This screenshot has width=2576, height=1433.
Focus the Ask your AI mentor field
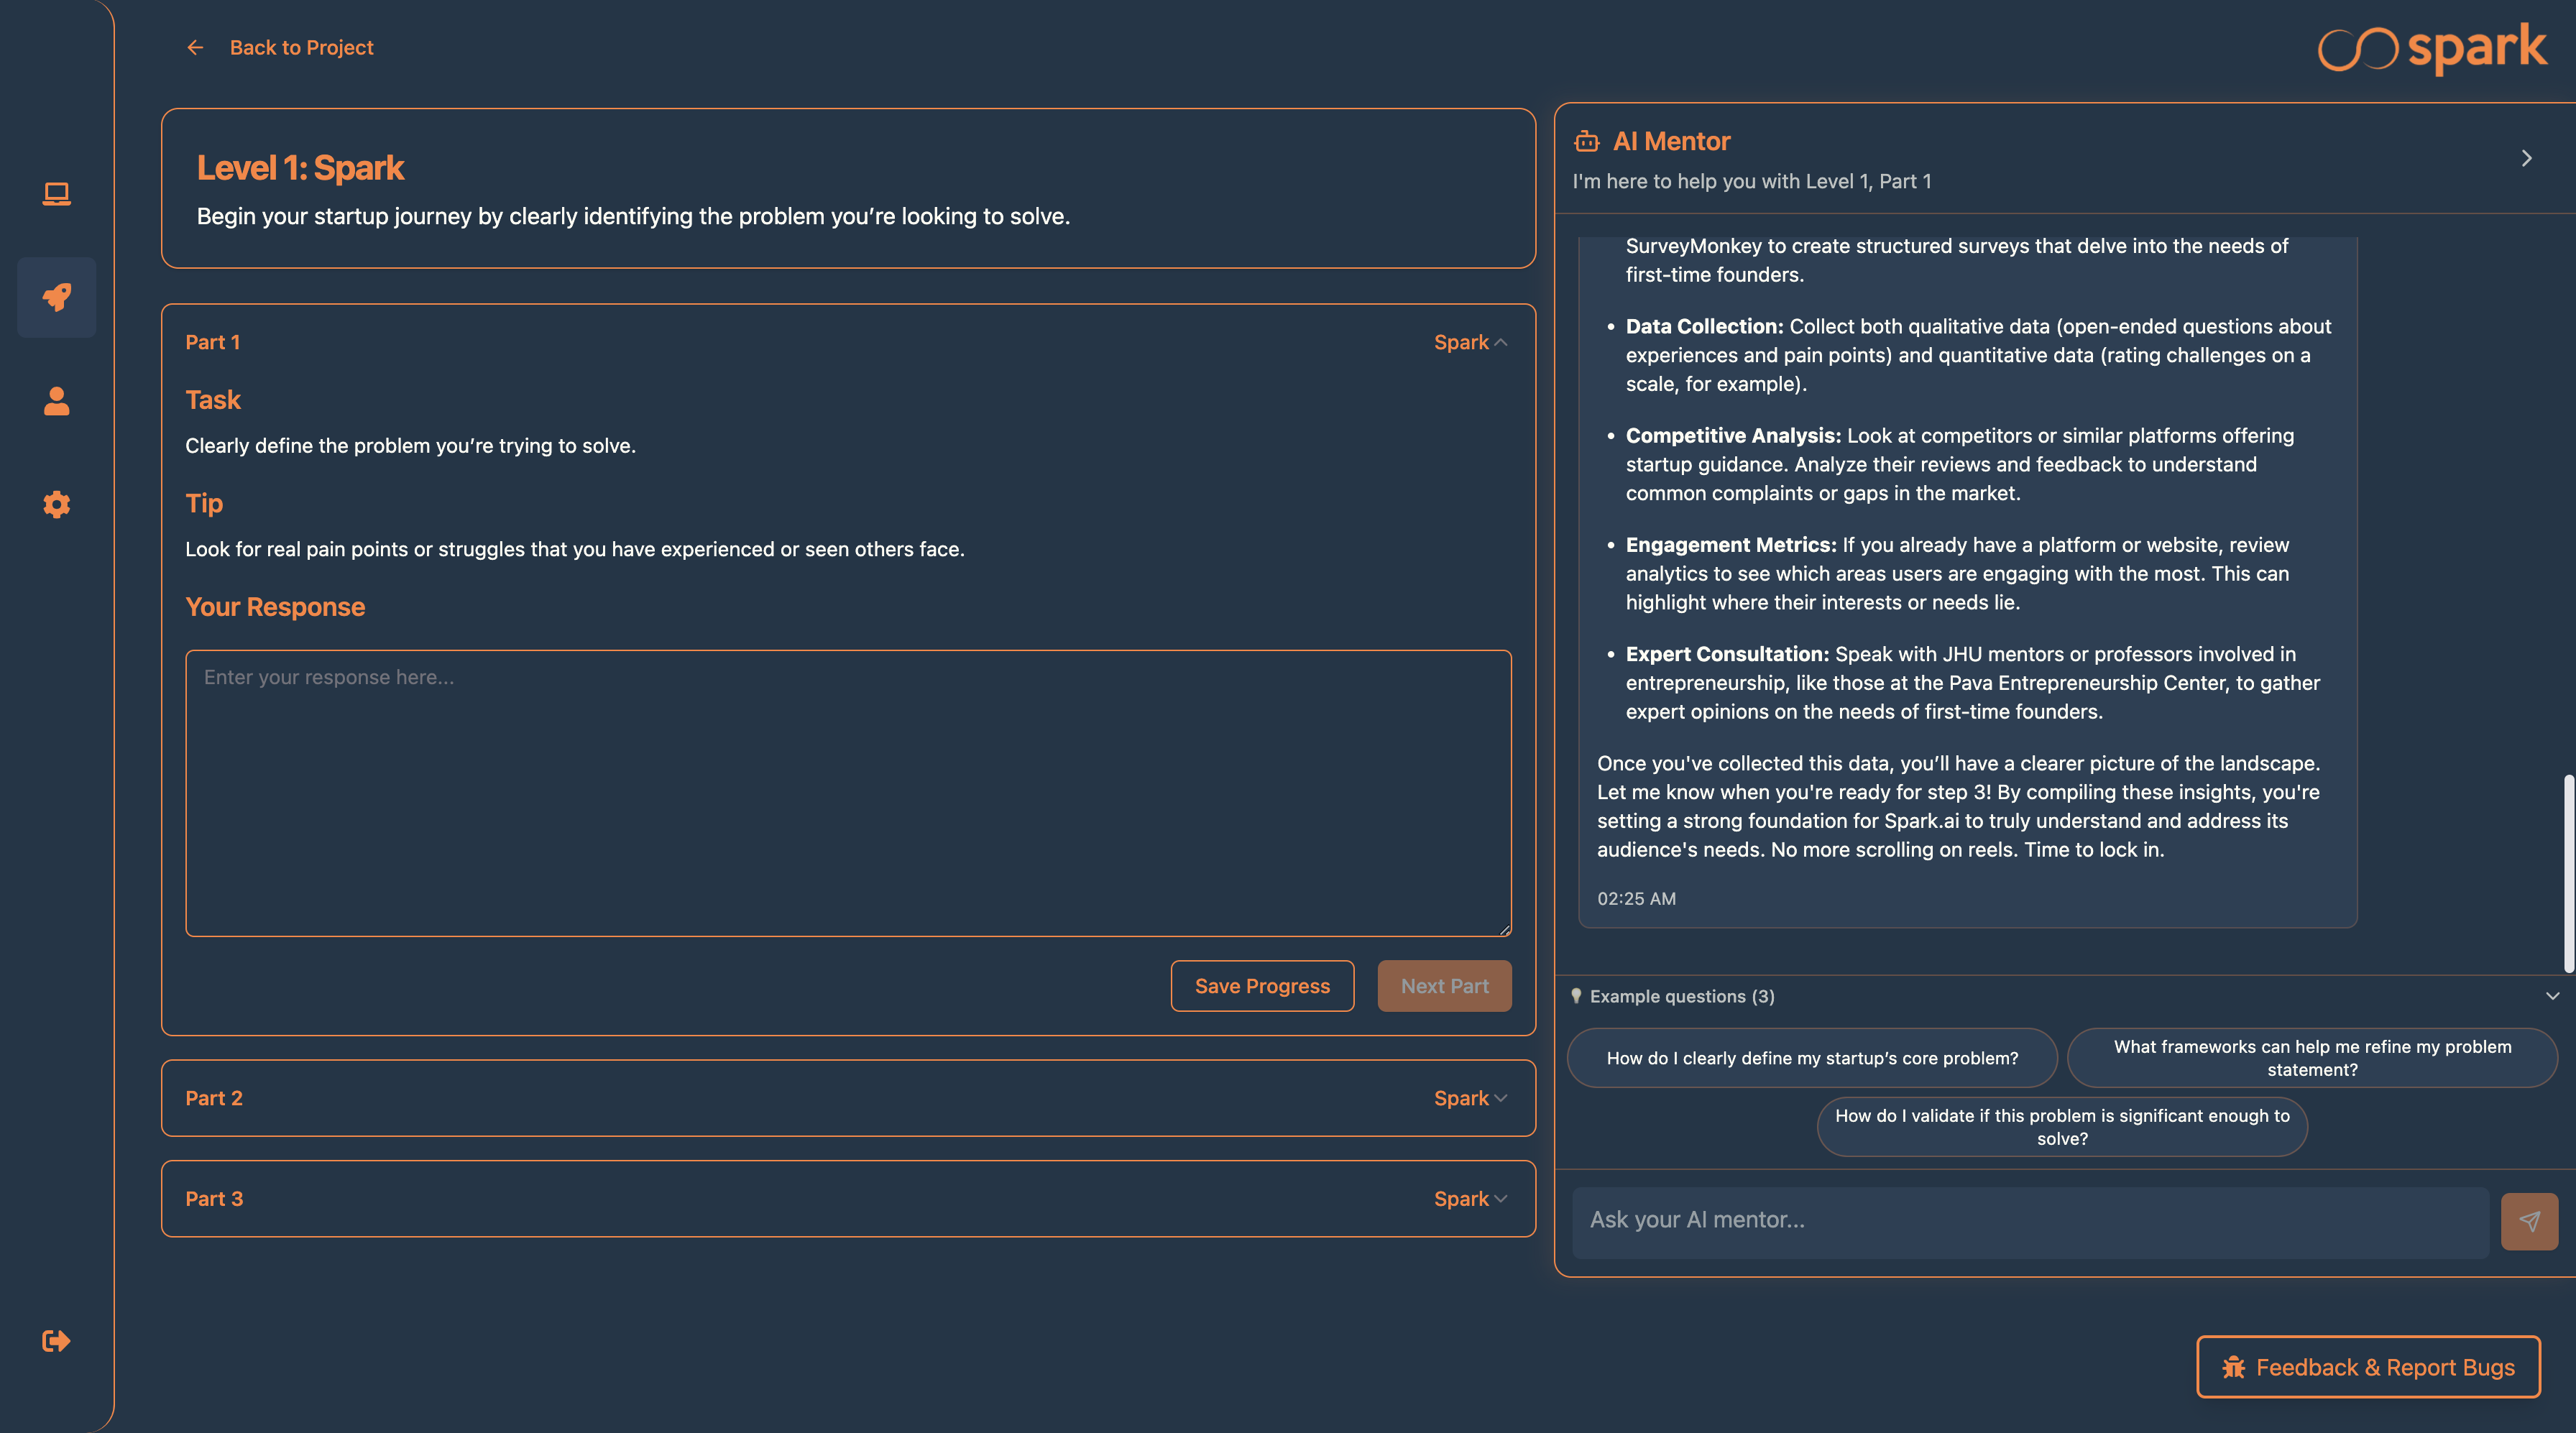click(x=2030, y=1221)
